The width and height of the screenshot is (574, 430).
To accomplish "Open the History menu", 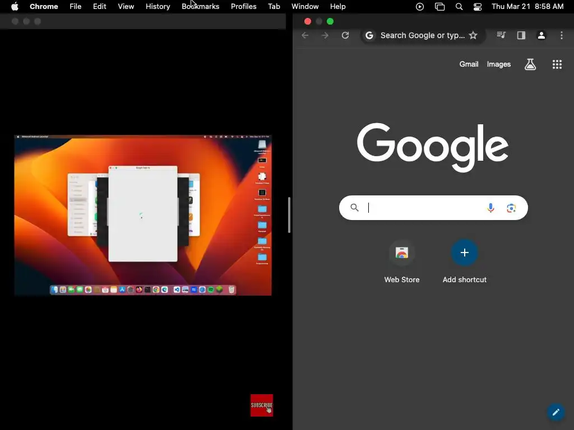I will pos(158,6).
